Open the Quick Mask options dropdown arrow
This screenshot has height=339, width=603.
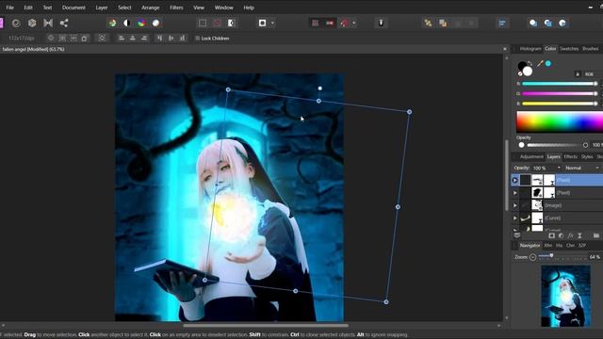click(x=272, y=23)
